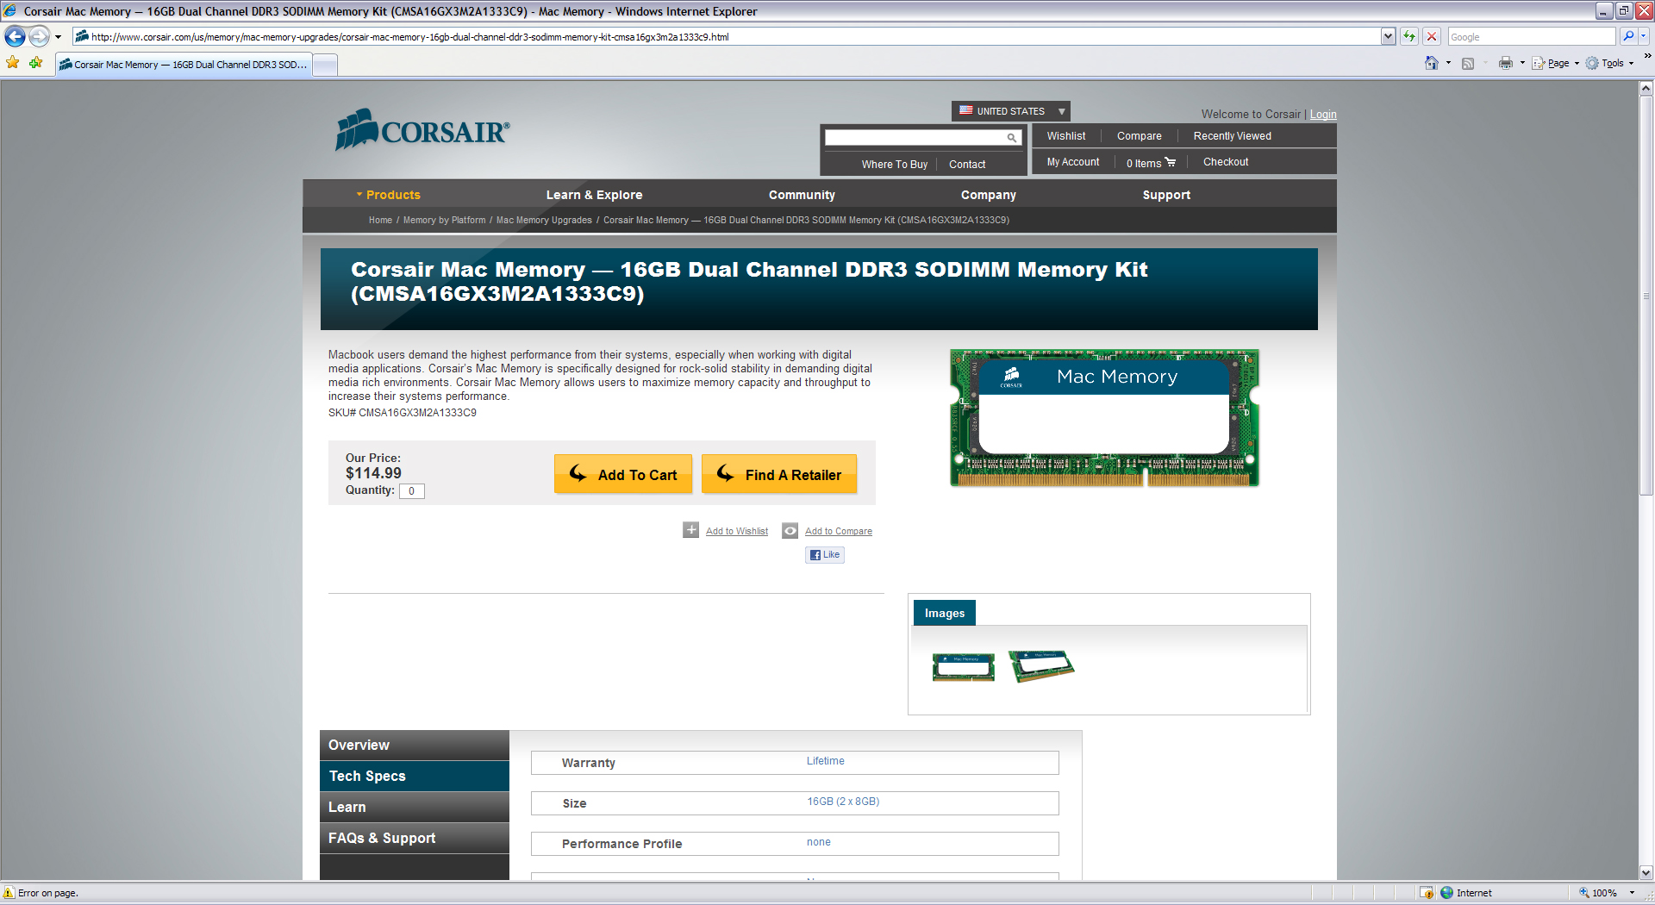Click the Print icon
Screen dimensions: 1655x905
(x=1505, y=63)
